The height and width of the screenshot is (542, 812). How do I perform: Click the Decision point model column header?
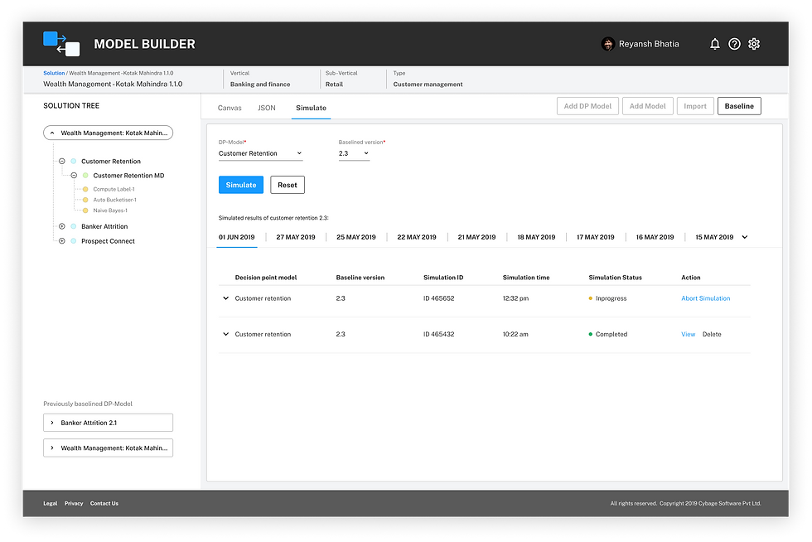pyautogui.click(x=266, y=278)
